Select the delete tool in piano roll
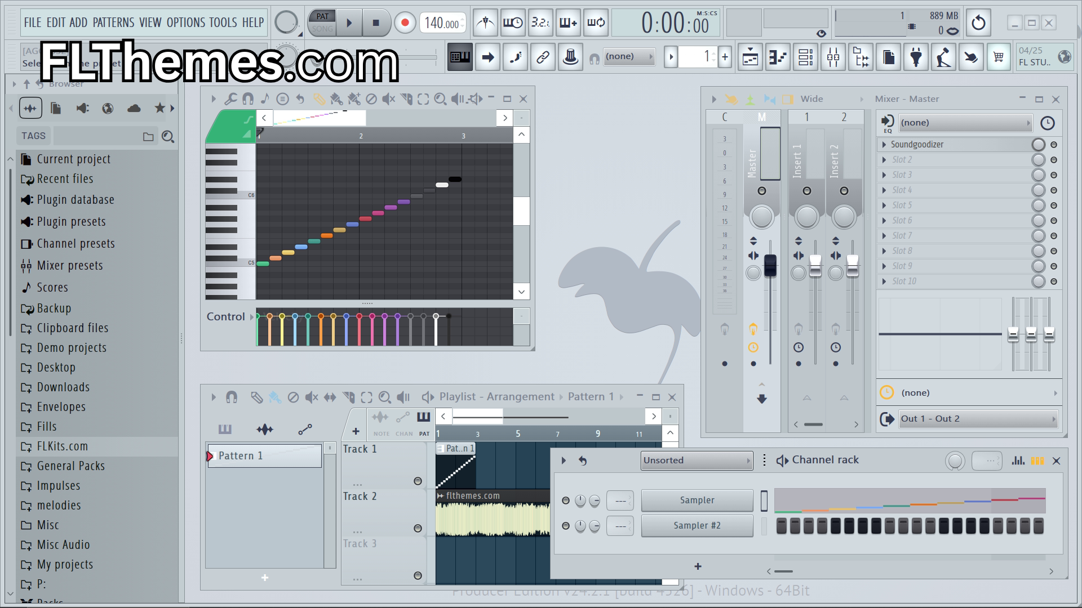This screenshot has height=608, width=1082. (x=371, y=100)
